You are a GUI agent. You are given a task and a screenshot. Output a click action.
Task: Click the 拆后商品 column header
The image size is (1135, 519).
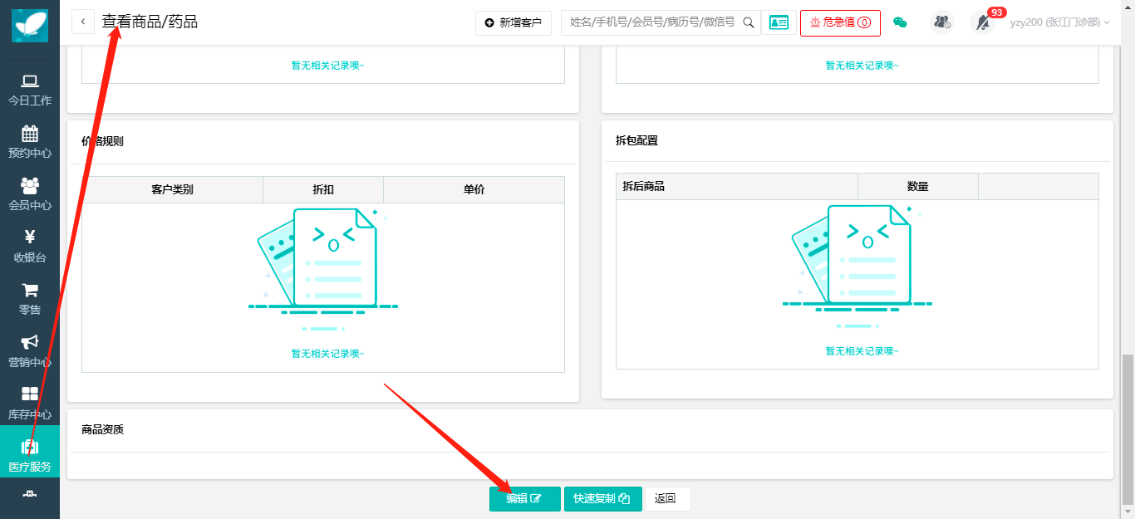737,186
